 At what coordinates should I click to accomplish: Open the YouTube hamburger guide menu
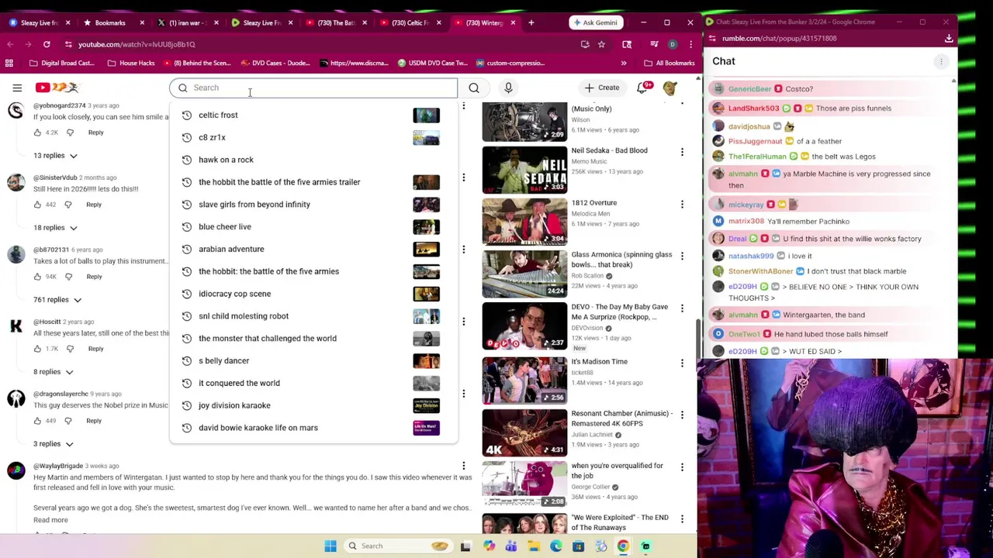pyautogui.click(x=17, y=88)
